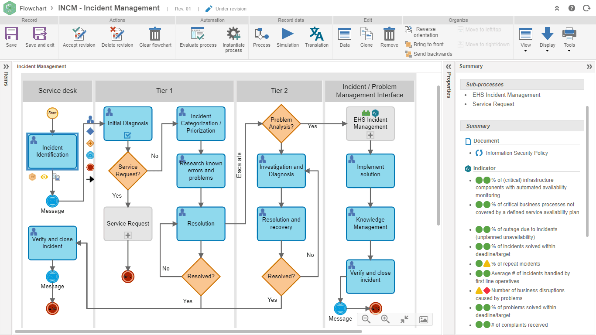The height and width of the screenshot is (335, 596).
Task: Click '% of repeat incidents' indicator
Action: tap(515, 263)
